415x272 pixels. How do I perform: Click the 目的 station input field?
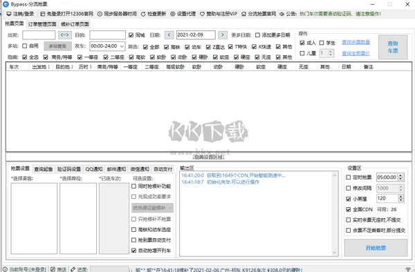point(107,35)
